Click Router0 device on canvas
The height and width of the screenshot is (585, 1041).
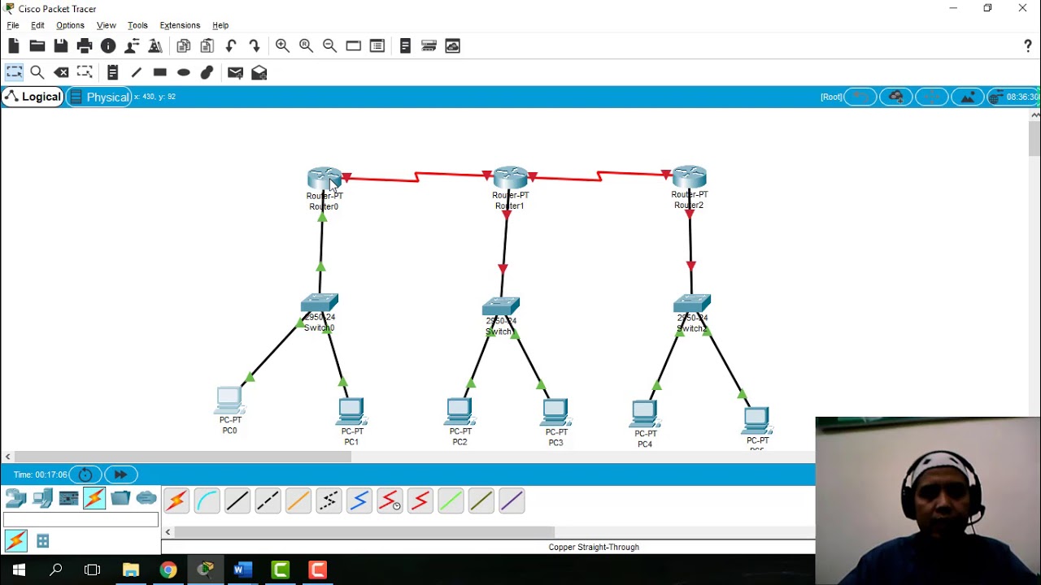(x=324, y=178)
